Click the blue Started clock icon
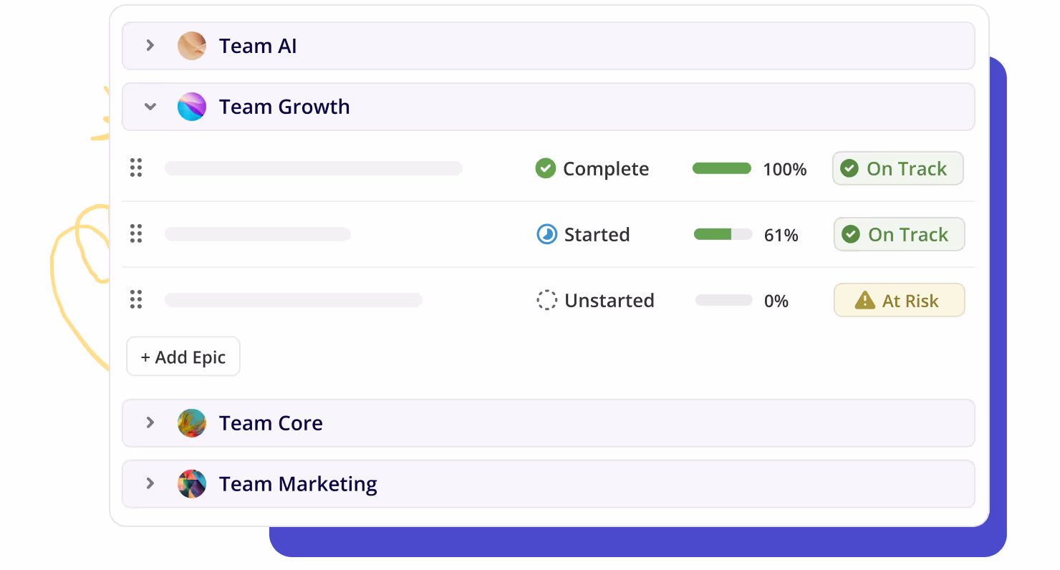 547,234
